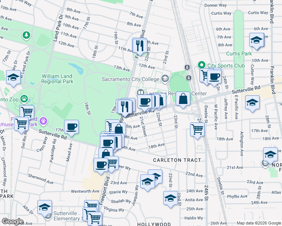
Task: Click the CARLETON TRACT neighborhood label
Action: click(x=177, y=160)
